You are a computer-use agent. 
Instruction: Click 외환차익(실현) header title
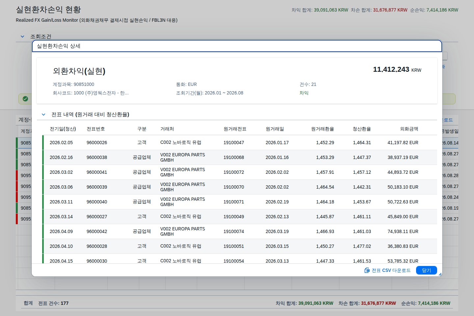pyautogui.click(x=79, y=71)
